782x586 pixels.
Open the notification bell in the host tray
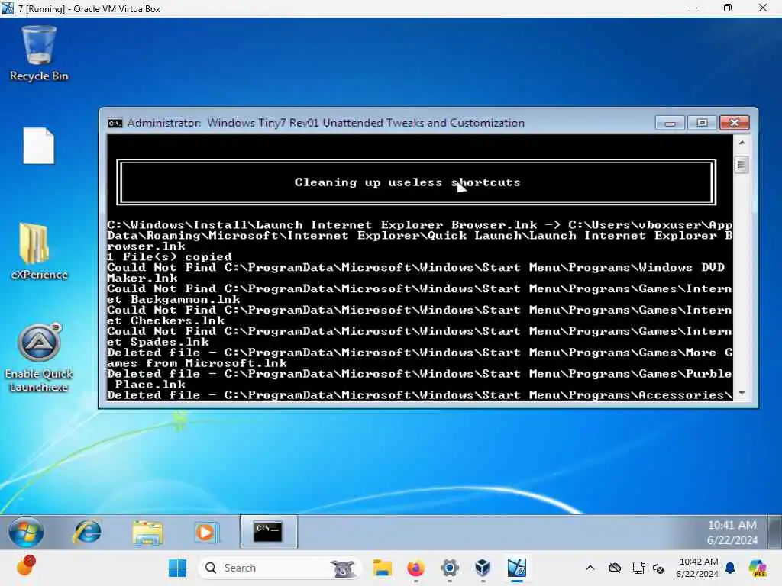730,568
